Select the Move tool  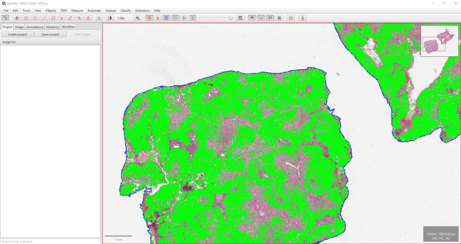[17, 18]
